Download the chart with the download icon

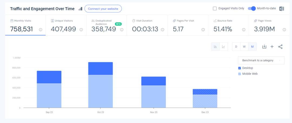pos(264,47)
